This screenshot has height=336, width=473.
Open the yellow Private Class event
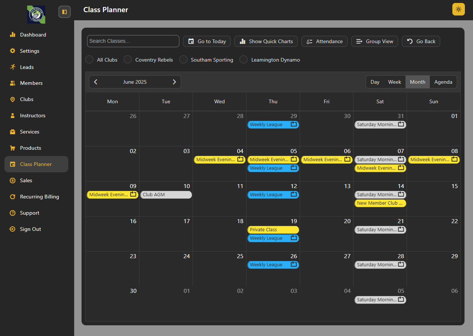(x=273, y=230)
